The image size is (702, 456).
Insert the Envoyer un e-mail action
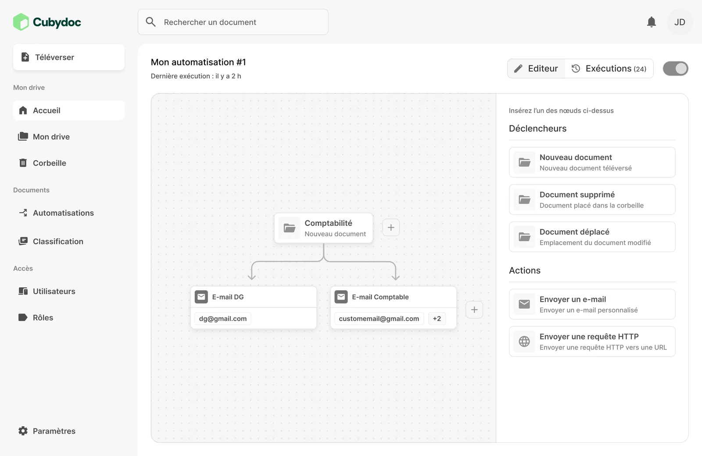click(x=592, y=304)
